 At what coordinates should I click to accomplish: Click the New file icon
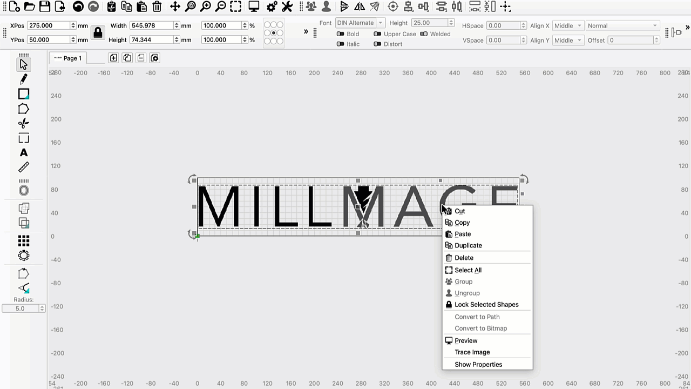[15, 7]
